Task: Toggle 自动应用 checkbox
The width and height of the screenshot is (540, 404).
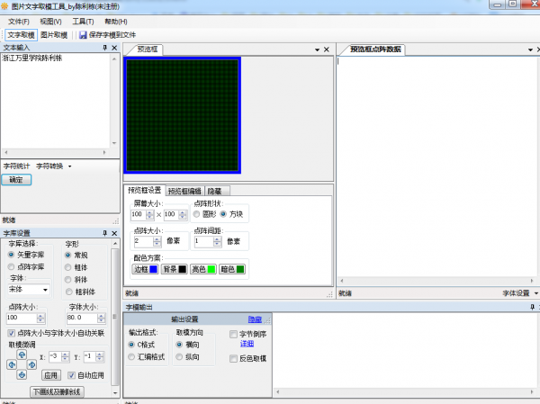Action: 71,375
